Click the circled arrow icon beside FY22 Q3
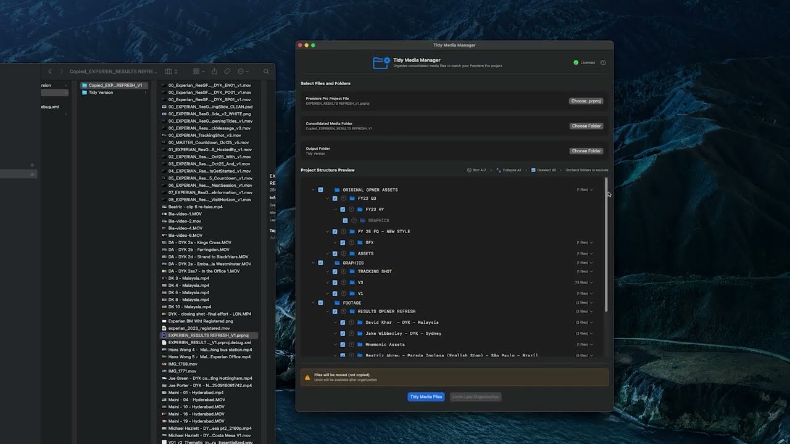Viewport: 790px width, 444px height. click(x=344, y=199)
